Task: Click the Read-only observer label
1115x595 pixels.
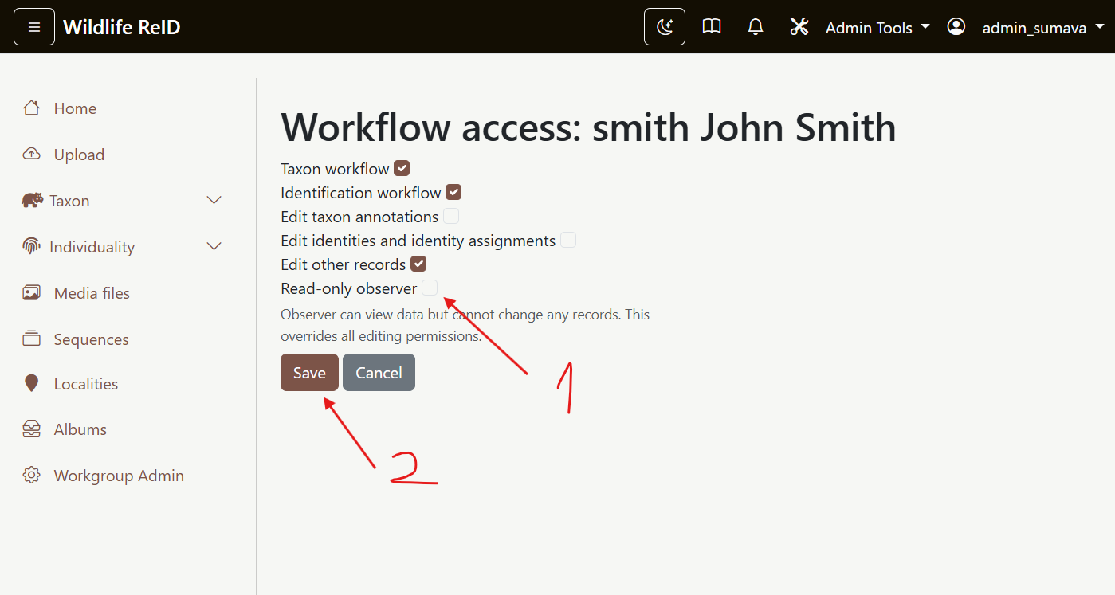Action: tap(349, 288)
